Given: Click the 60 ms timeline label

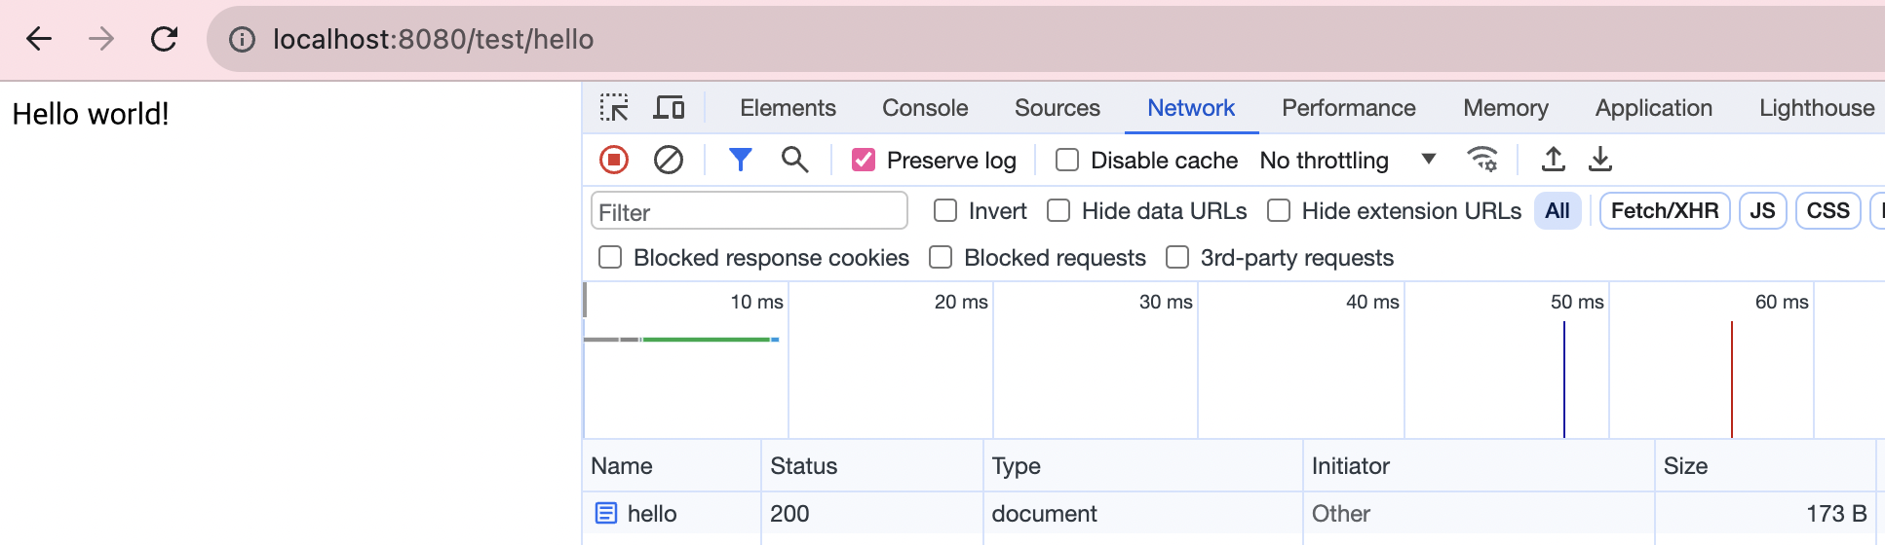Looking at the screenshot, I should [1782, 302].
